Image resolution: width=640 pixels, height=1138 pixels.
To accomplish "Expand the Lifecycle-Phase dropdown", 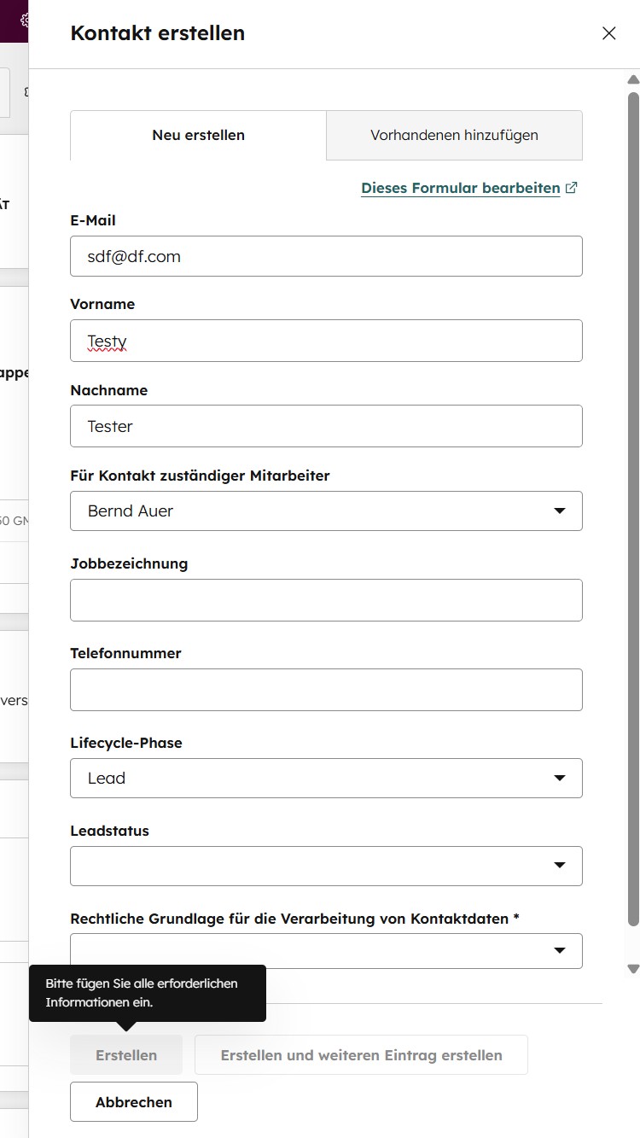I will pos(326,778).
